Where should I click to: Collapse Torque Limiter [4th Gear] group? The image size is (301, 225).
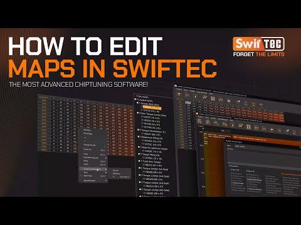pos(140,189)
